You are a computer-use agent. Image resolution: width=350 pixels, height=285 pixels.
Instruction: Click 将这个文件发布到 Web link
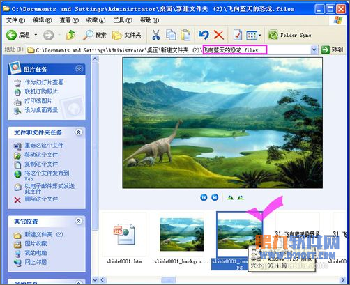pyautogui.click(x=47, y=176)
